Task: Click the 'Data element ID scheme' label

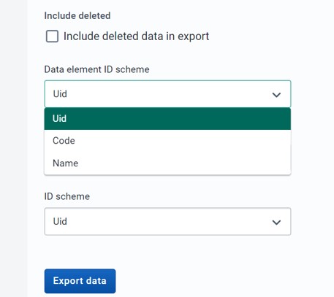Action: (96, 69)
